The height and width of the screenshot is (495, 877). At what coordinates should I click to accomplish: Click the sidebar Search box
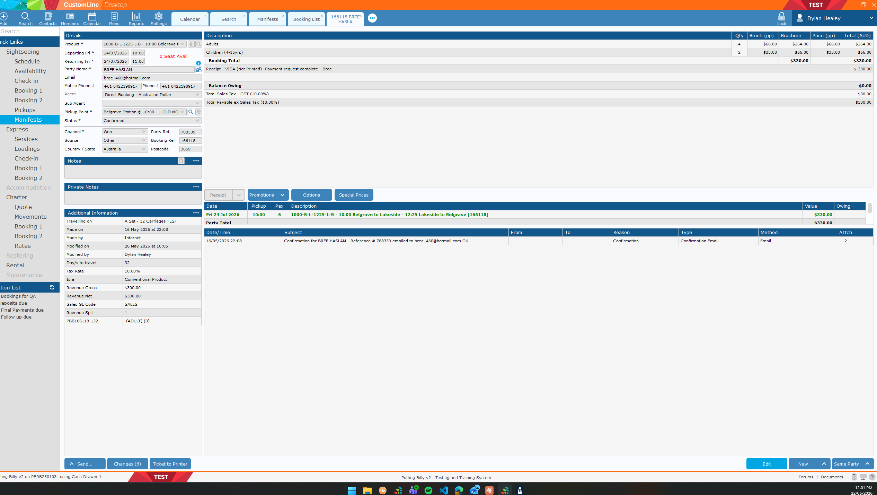30,31
